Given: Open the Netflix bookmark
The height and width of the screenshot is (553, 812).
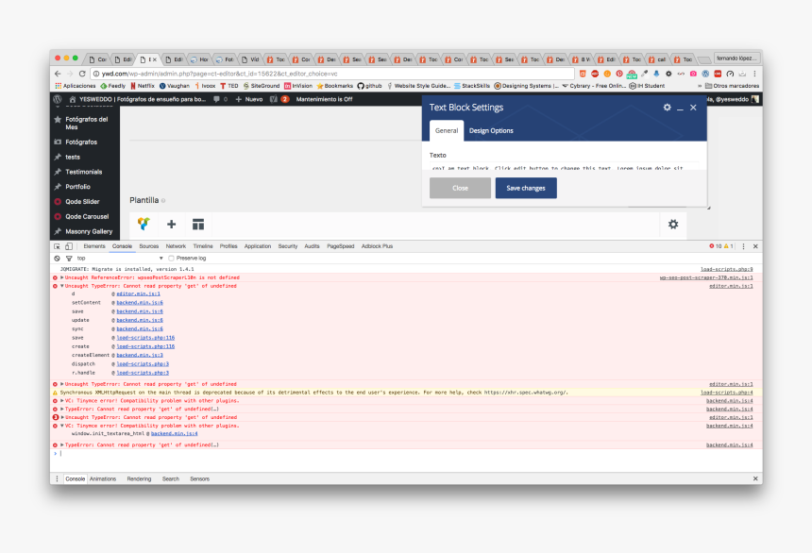Looking at the screenshot, I should [143, 86].
